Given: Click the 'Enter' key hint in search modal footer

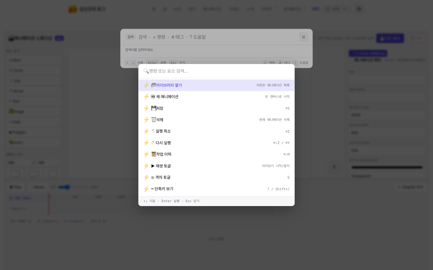Looking at the screenshot, I should (x=152, y=63).
